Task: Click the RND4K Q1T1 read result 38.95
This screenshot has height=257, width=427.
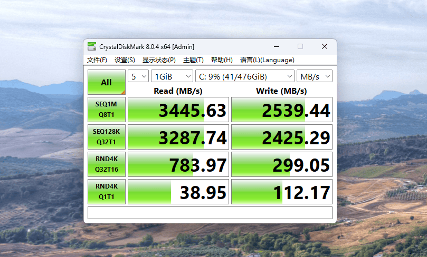Action: point(178,192)
